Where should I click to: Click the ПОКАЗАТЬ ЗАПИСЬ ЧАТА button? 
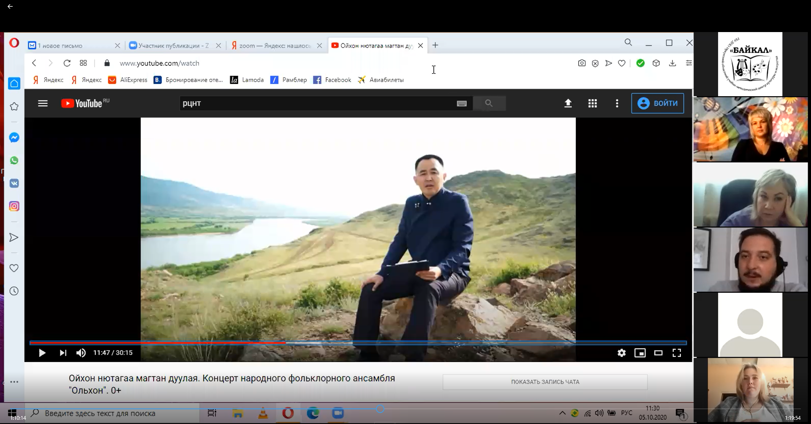coord(545,382)
